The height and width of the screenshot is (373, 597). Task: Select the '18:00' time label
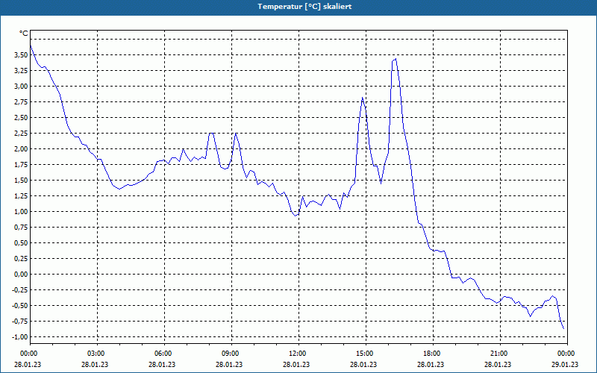click(433, 354)
